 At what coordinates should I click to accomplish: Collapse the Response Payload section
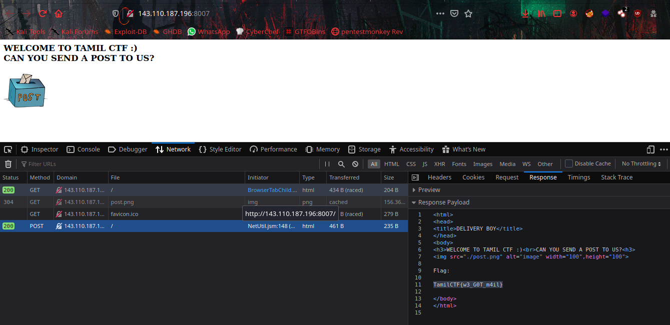point(443,202)
